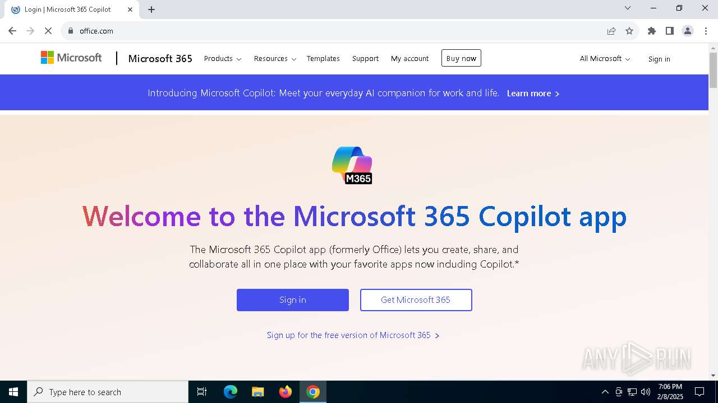The height and width of the screenshot is (403, 718).
Task: Open volume control tray icon
Action: coord(646,392)
